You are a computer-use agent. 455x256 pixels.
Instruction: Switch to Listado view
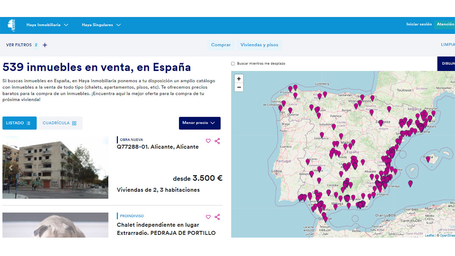pos(19,123)
